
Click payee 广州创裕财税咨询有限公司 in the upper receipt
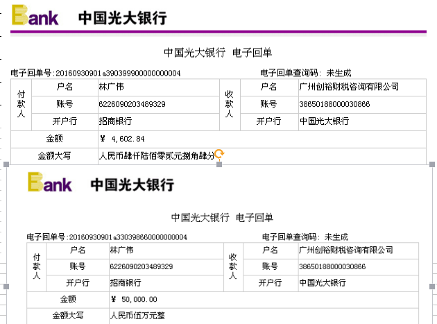349,87
